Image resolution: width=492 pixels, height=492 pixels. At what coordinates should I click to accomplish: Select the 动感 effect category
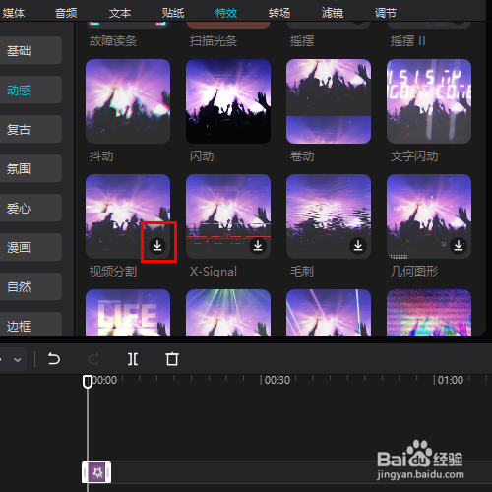[31, 90]
